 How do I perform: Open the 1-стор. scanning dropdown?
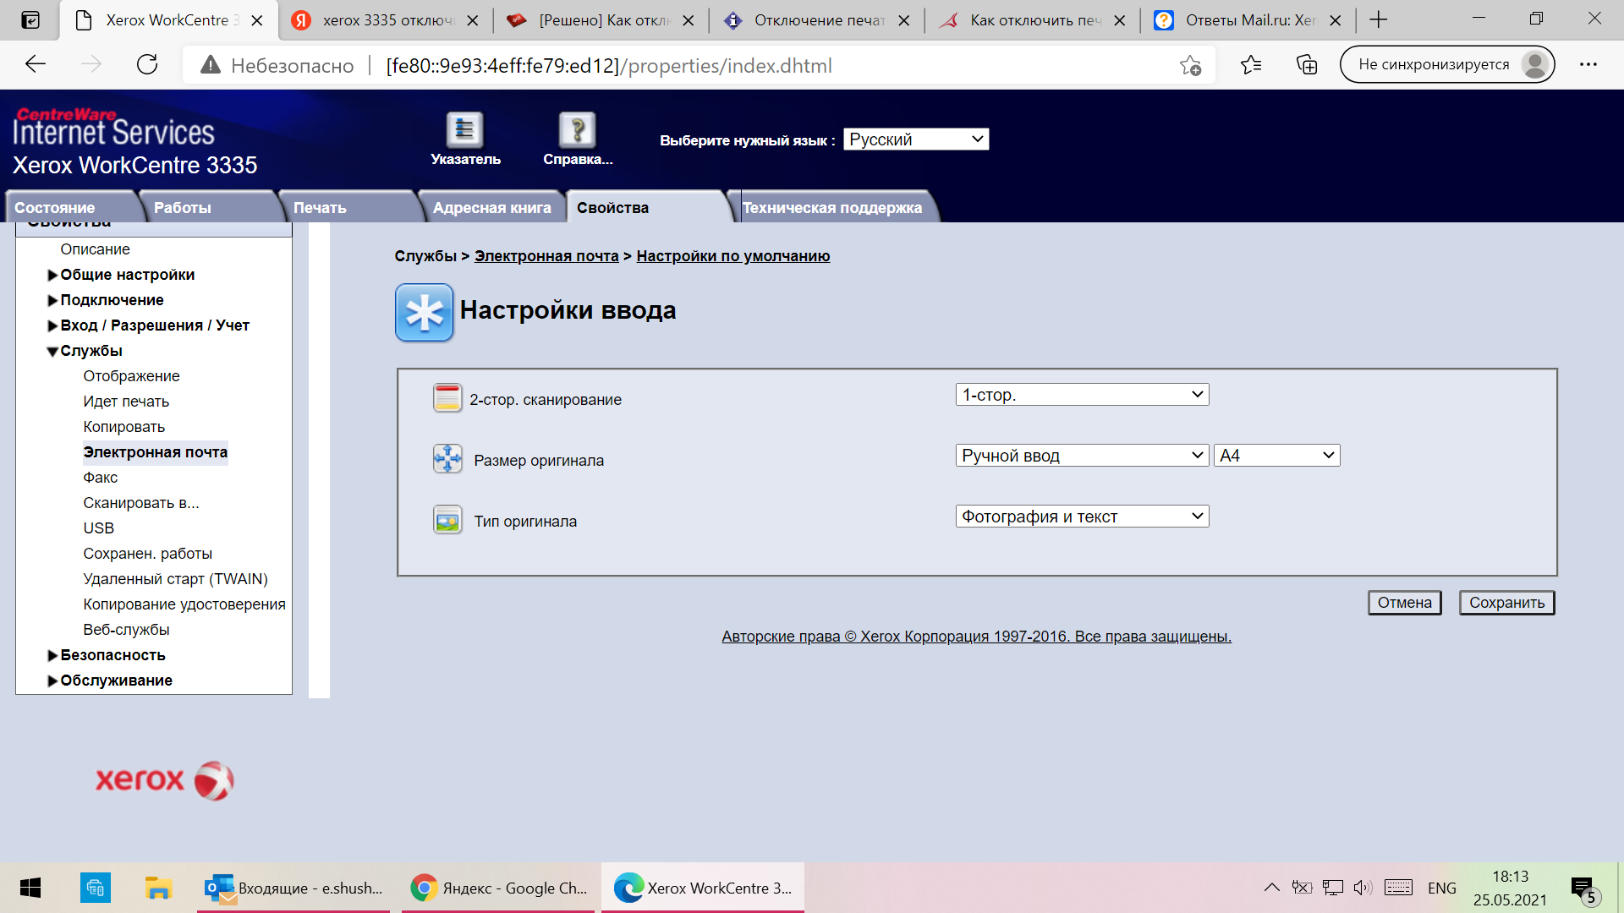pos(1082,395)
